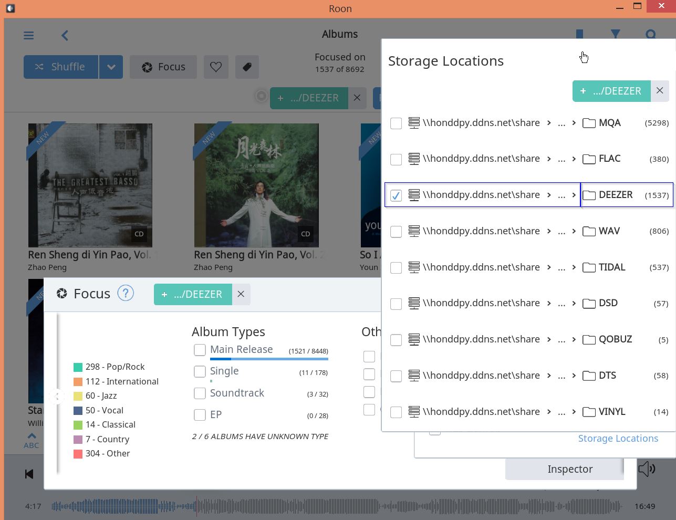Check the VINYL storage location
Screen dimensions: 676x520
[x=396, y=412]
